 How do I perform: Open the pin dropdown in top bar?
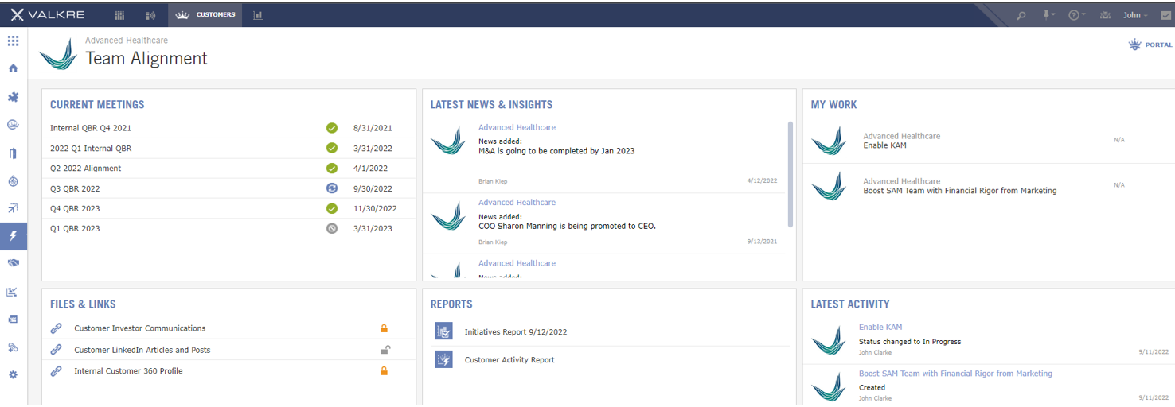1048,15
